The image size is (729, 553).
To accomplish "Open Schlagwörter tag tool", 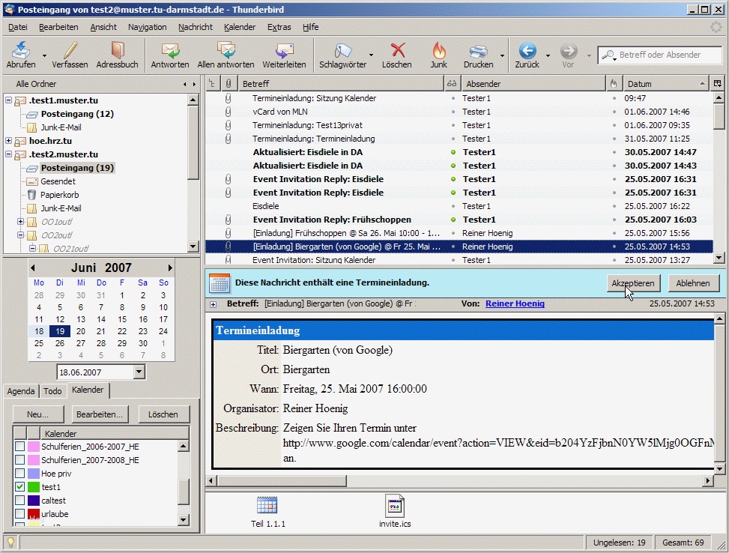I will pos(342,55).
